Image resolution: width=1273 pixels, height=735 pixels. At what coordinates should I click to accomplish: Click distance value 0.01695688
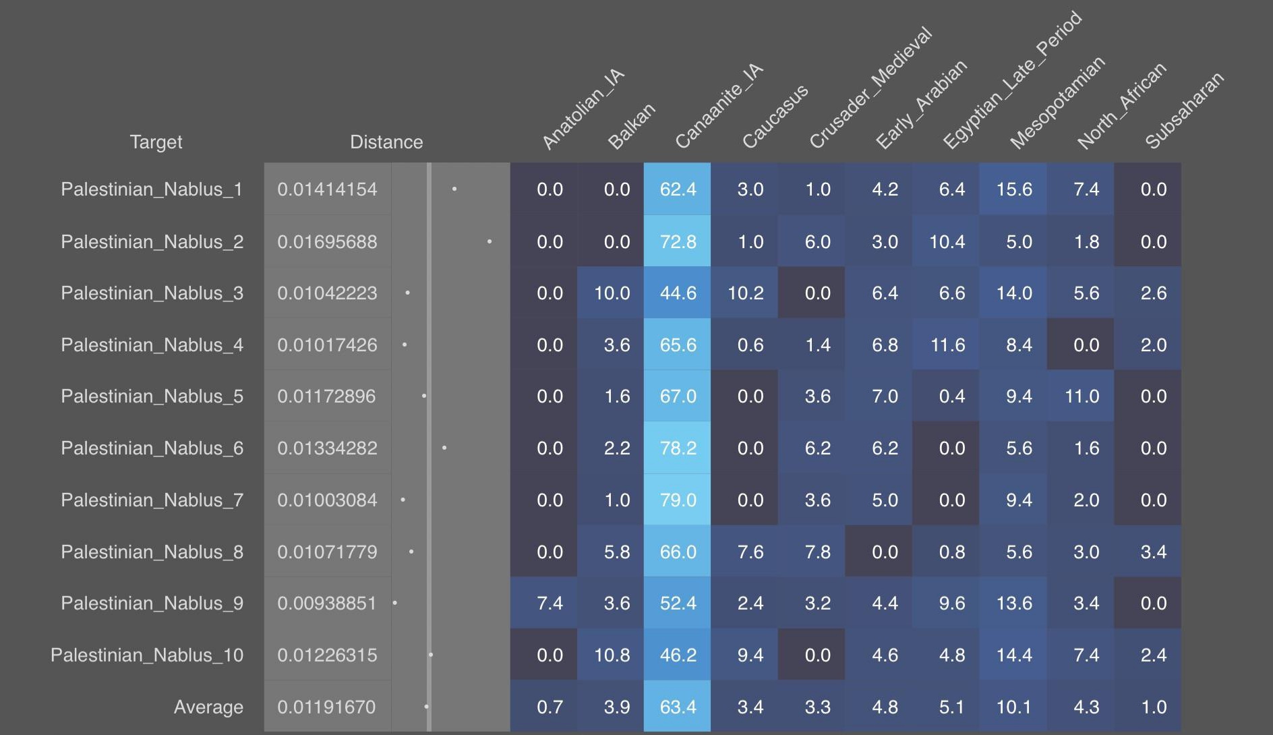328,241
